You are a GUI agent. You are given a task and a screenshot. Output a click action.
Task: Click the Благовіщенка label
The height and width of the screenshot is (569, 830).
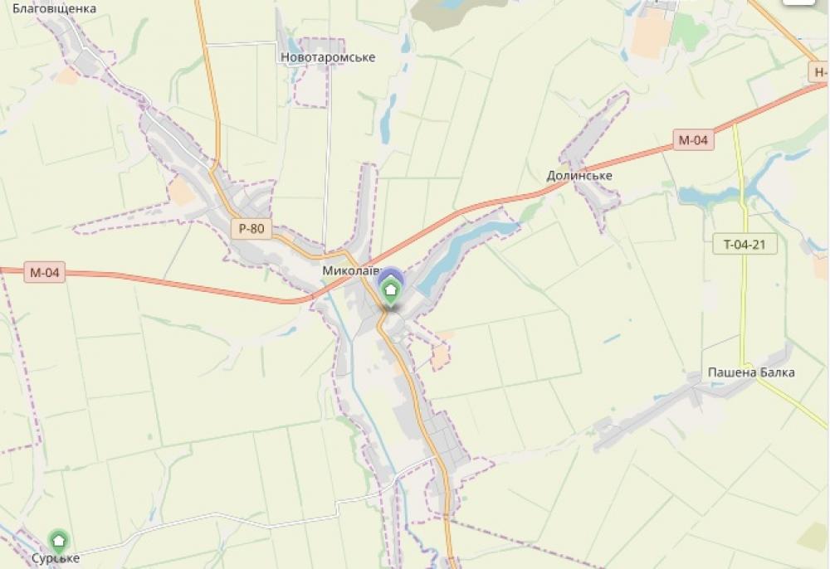tap(54, 8)
